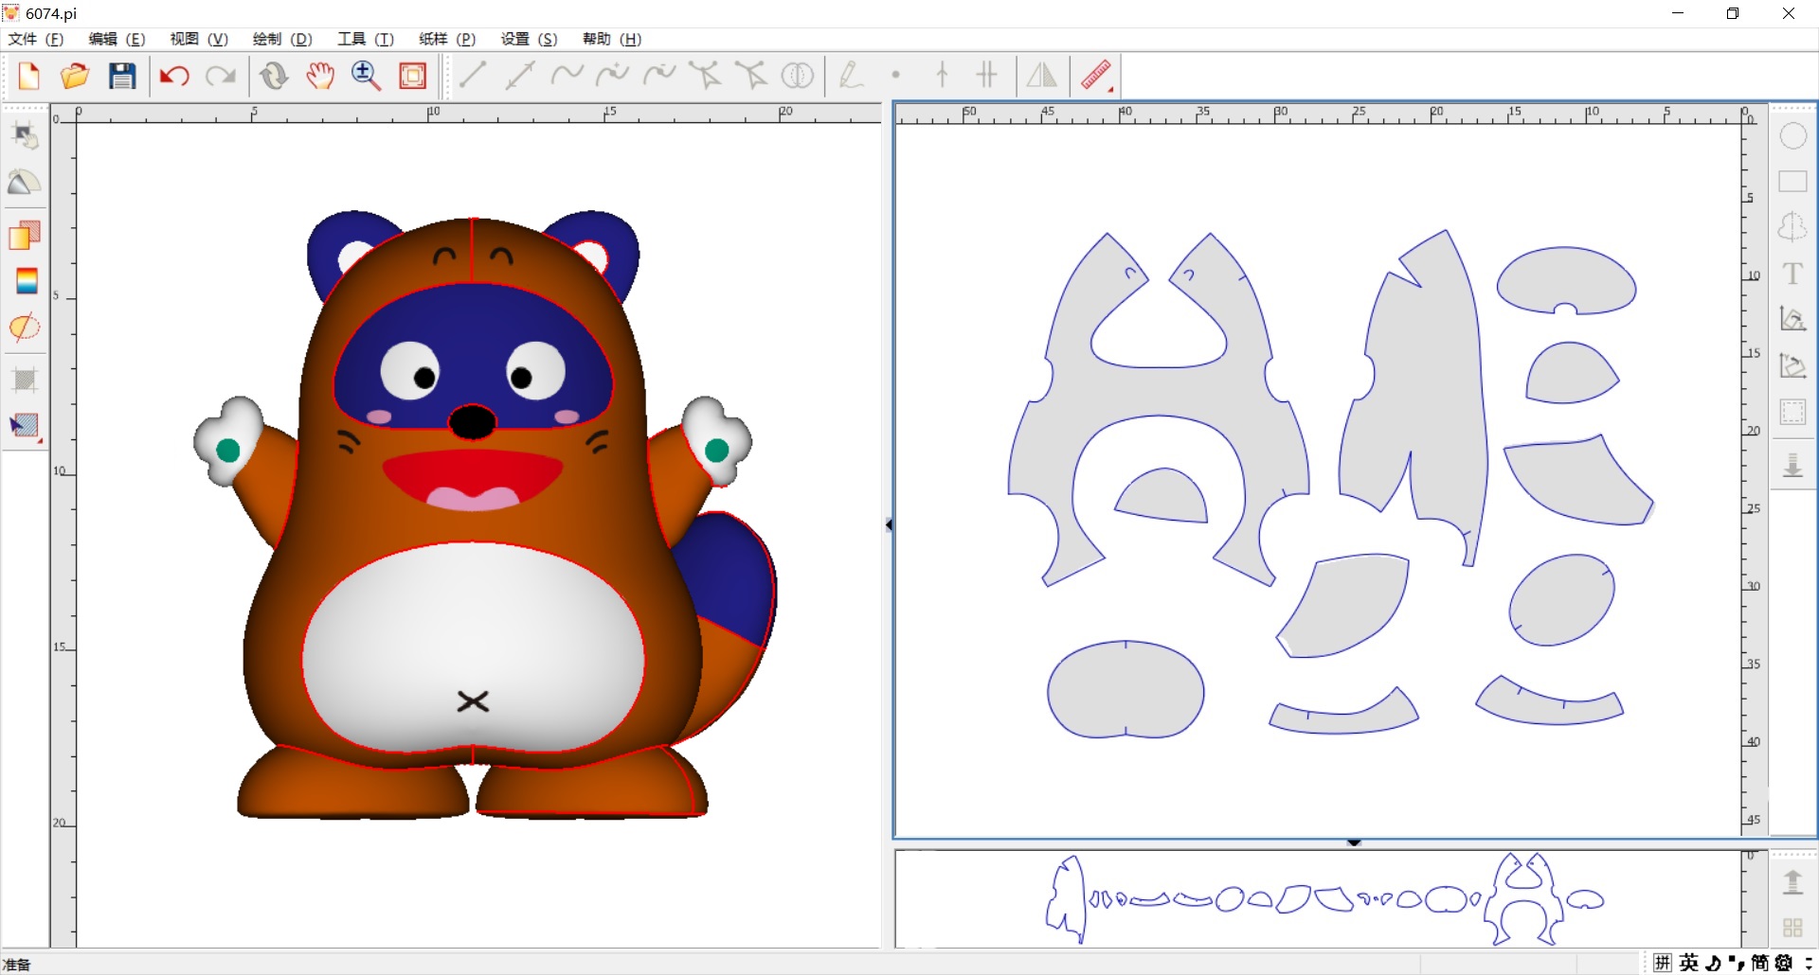
Task: Collapse the pattern panel with left arrow
Action: [889, 524]
